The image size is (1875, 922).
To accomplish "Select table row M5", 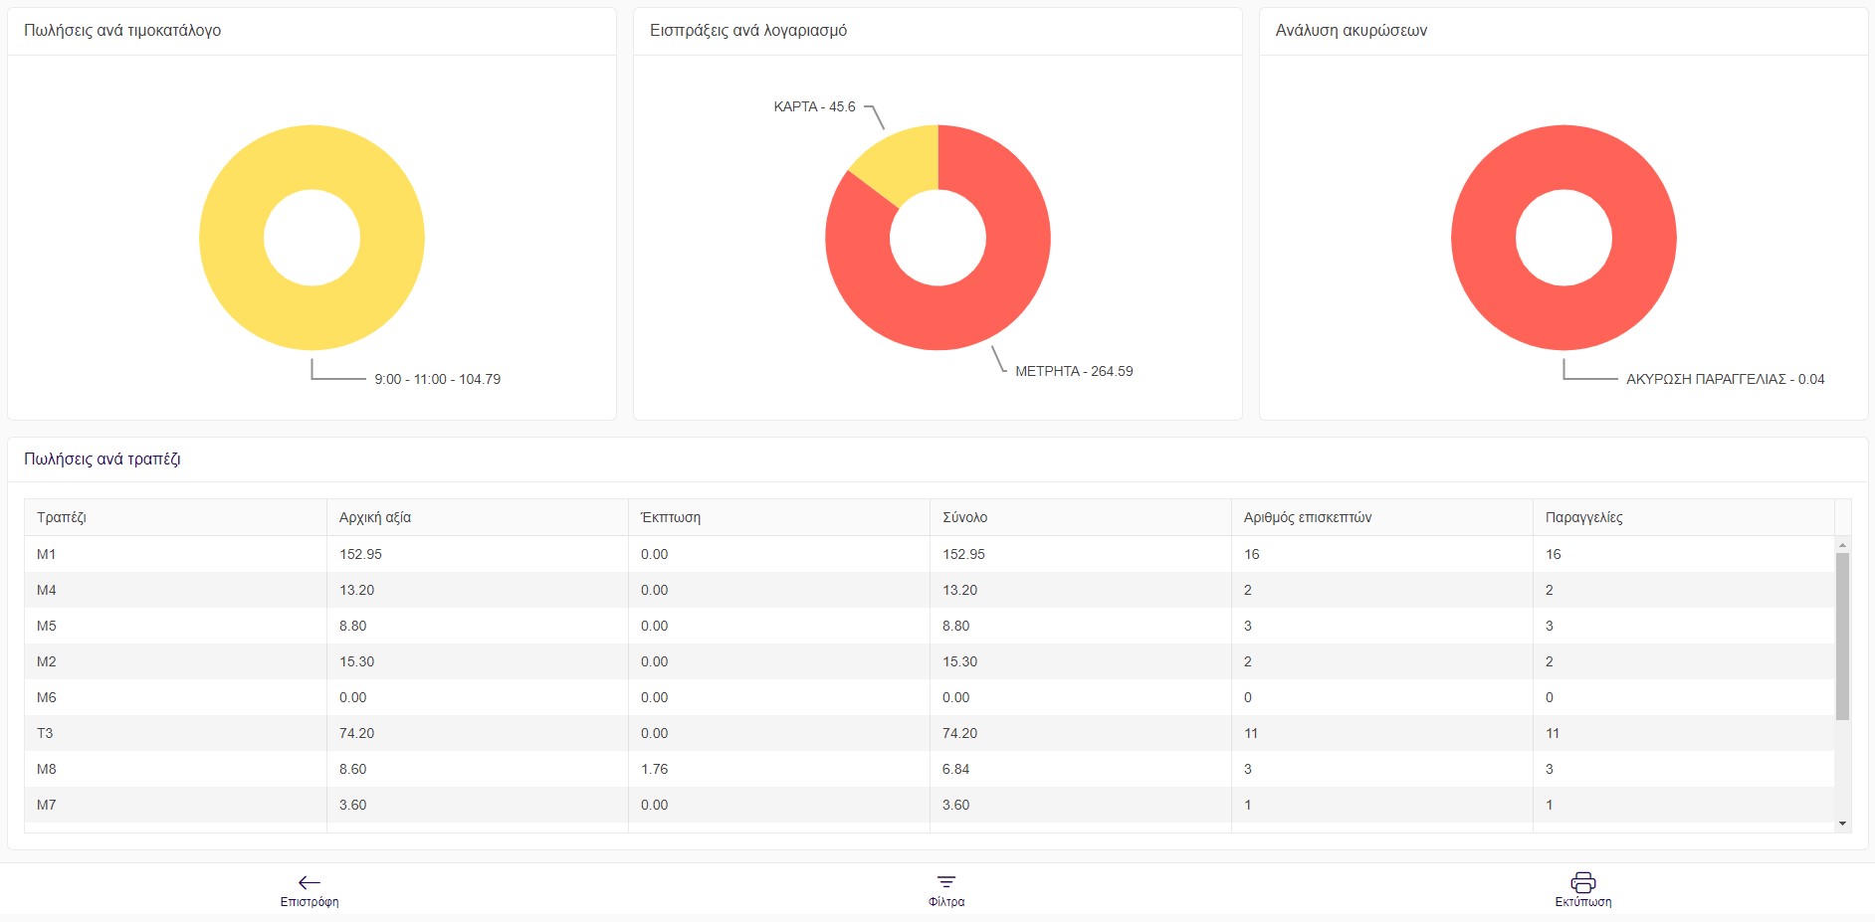I will click(930, 626).
